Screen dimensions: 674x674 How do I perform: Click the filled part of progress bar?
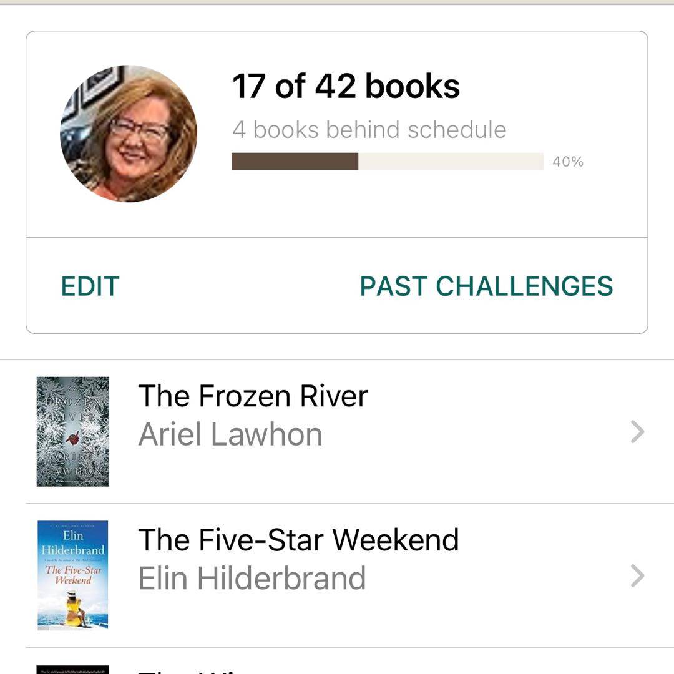[x=295, y=162]
